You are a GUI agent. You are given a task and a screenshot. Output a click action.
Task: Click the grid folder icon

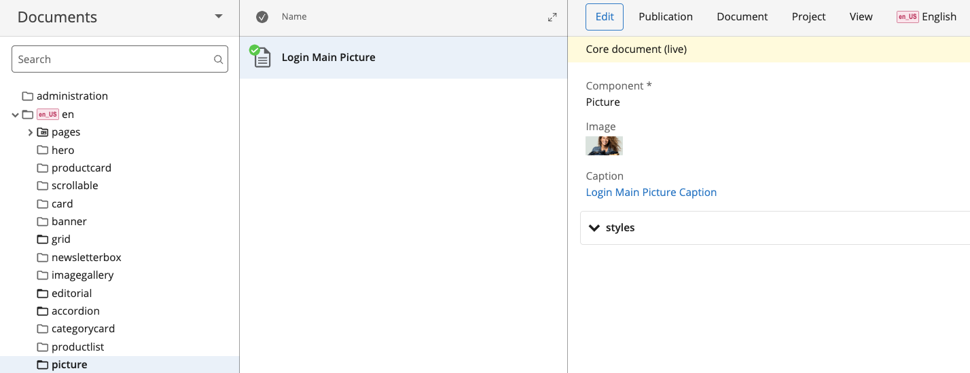tap(43, 239)
